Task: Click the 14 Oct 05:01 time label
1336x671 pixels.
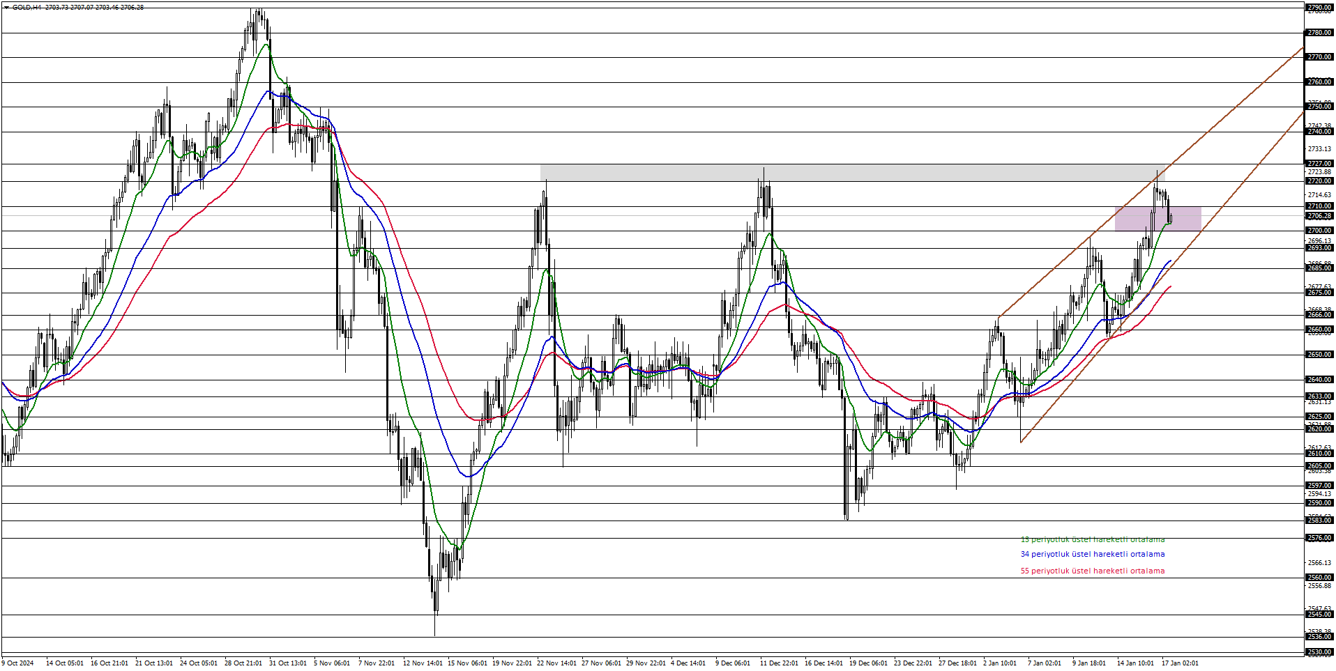Action: pos(65,663)
